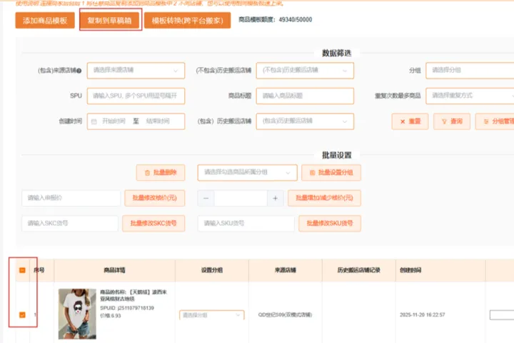
Task: Click 批量修改SKU货号 button
Action: 330,224
